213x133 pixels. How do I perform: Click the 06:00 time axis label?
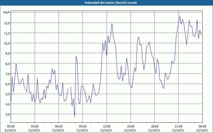[x=59, y=127]
